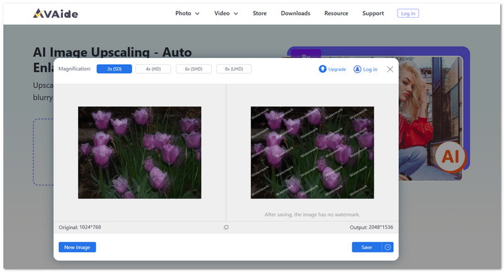Click the Upgrade link text
504x272 pixels.
pyautogui.click(x=337, y=69)
